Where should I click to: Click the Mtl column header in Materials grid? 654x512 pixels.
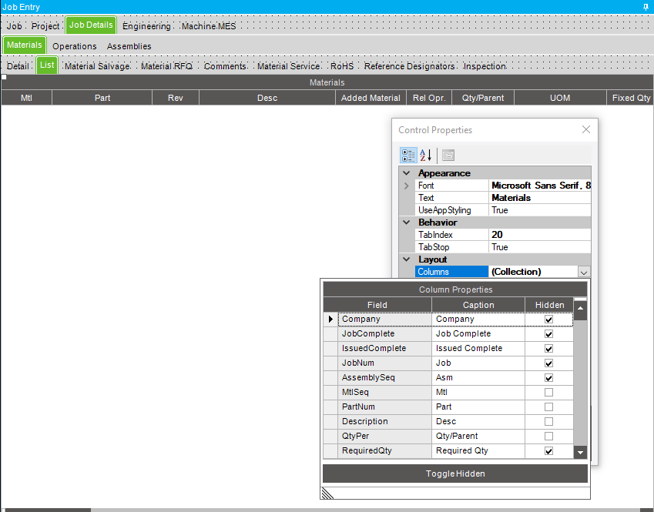27,98
